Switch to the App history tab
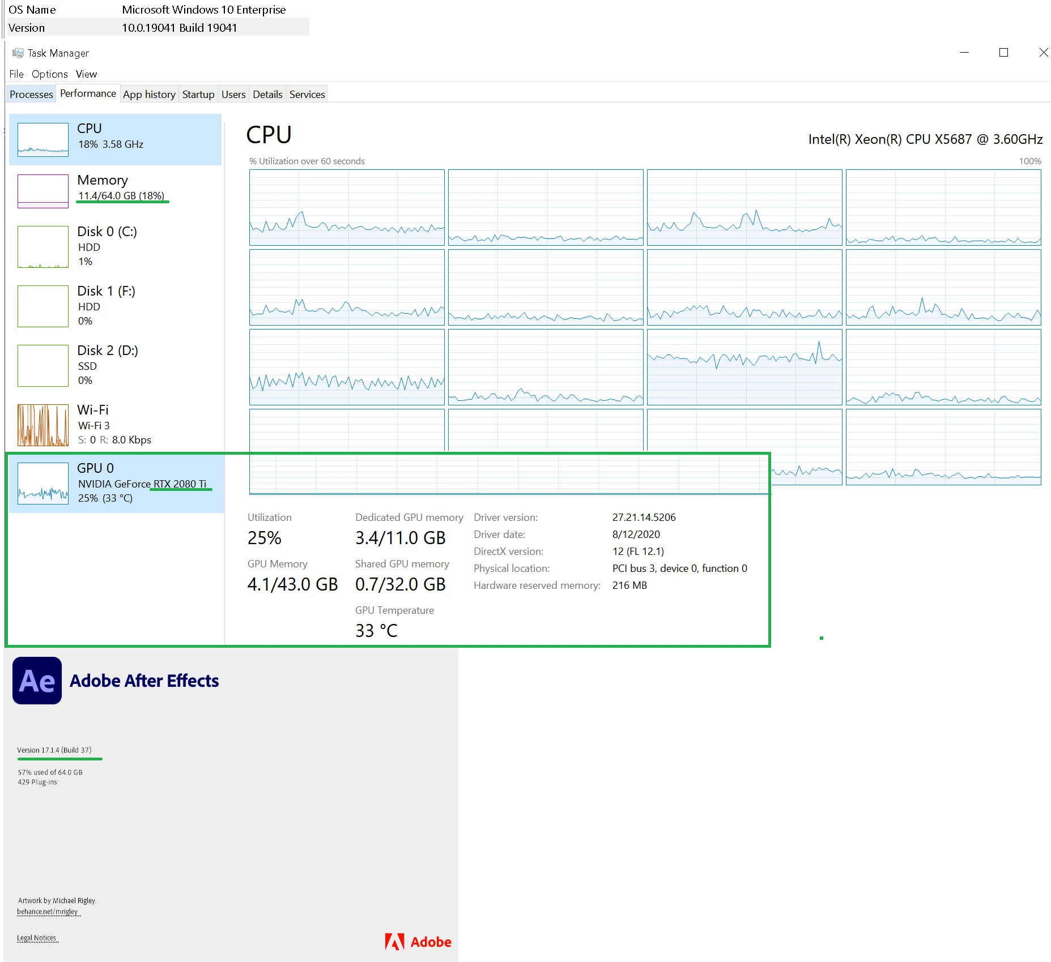This screenshot has height=962, width=1051. point(149,95)
